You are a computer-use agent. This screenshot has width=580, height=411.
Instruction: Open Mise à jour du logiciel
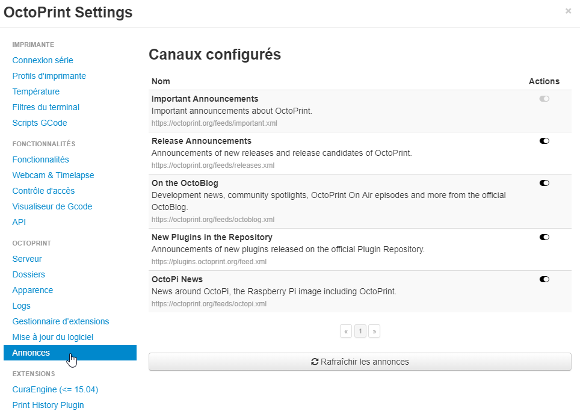click(53, 337)
